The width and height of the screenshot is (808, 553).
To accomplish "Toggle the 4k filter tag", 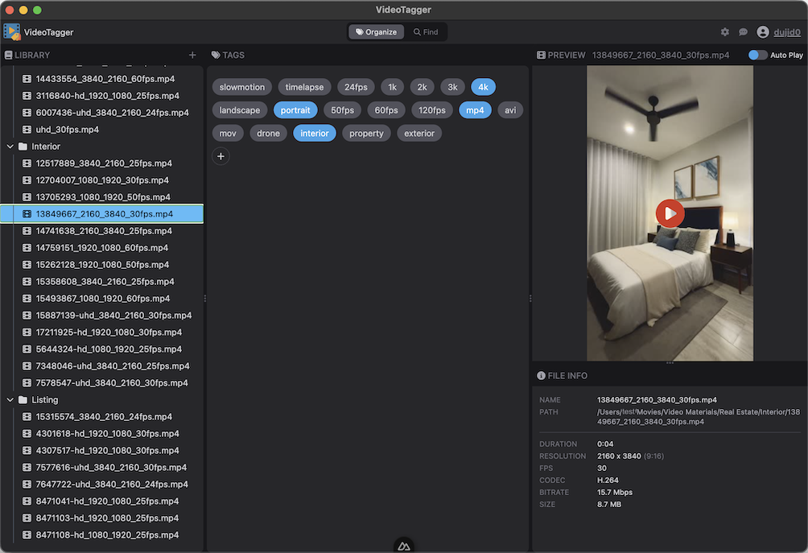I will 483,86.
